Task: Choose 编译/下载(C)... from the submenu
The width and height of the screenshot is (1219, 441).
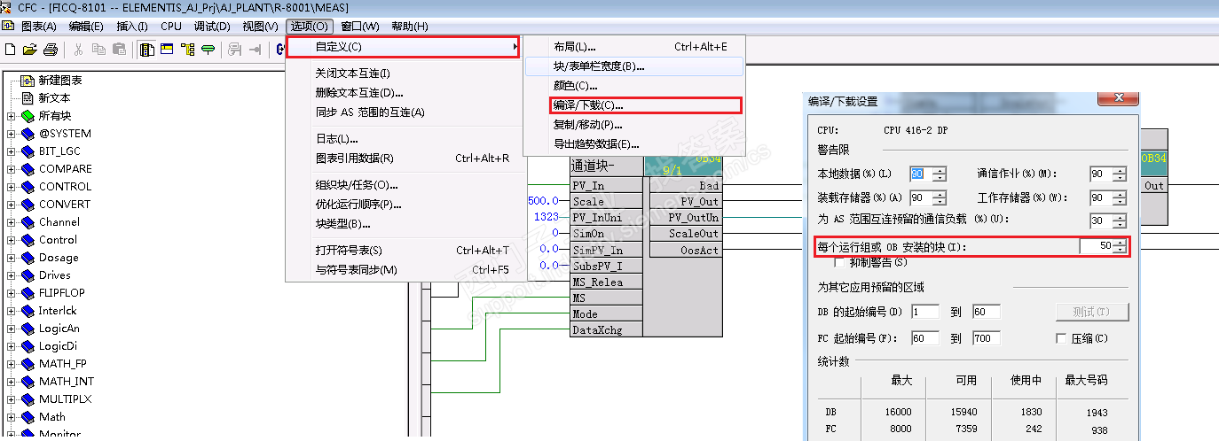Action: point(645,105)
